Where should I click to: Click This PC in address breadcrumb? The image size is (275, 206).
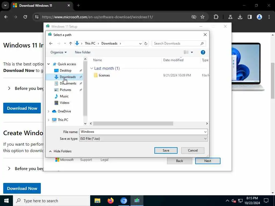click(90, 43)
